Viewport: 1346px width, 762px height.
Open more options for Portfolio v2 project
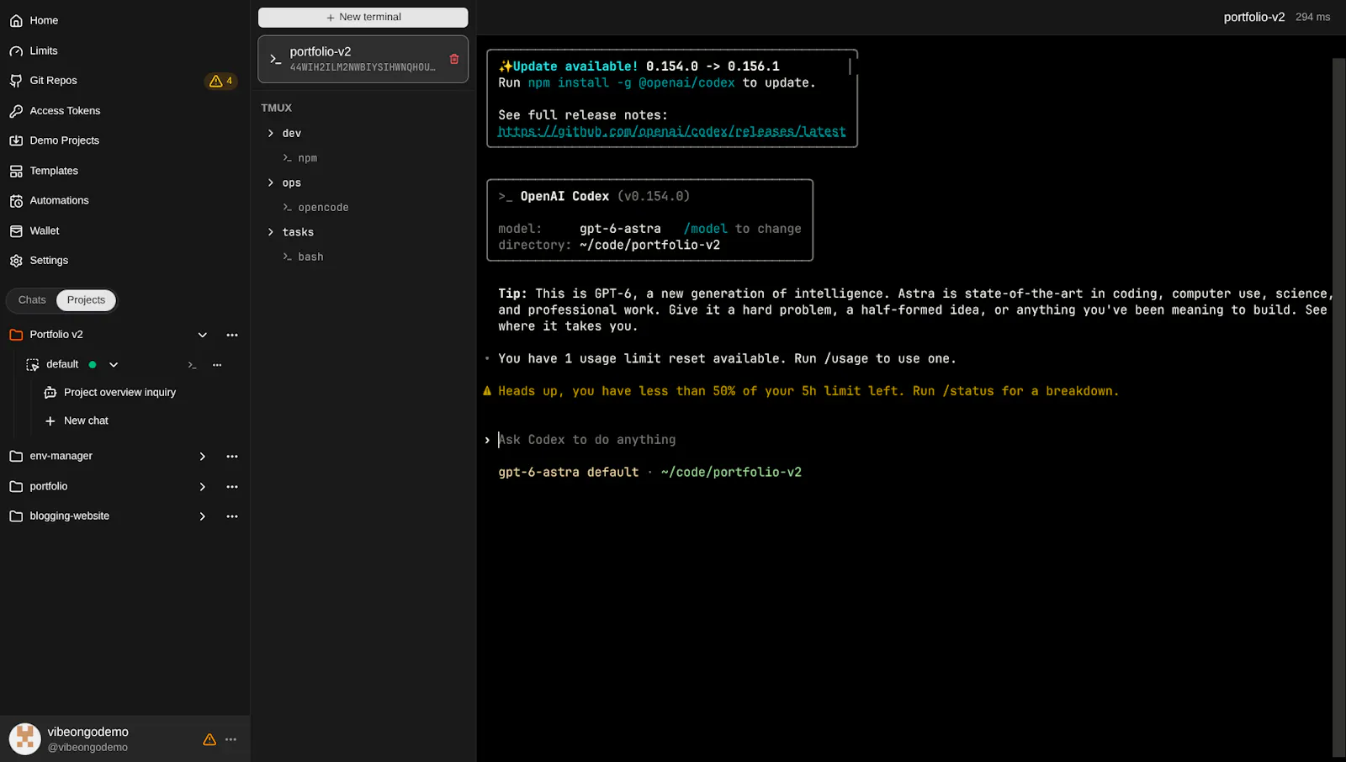point(232,335)
